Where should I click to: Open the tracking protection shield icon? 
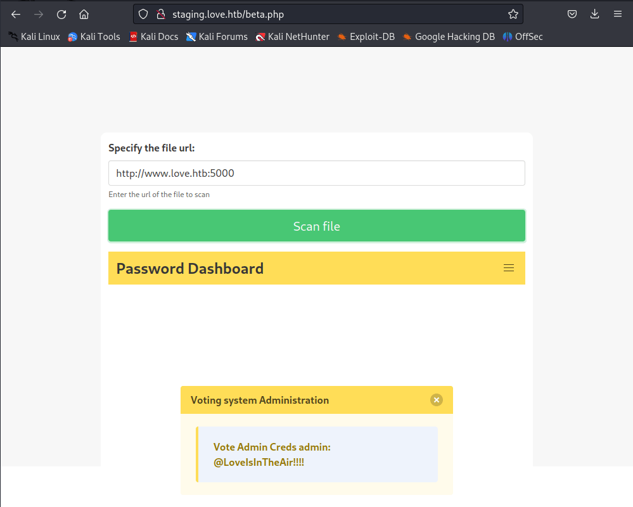143,15
